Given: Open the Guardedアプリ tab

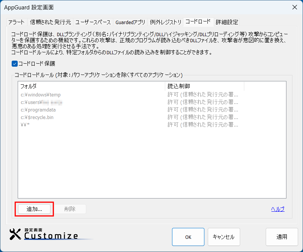Looking at the screenshot, I should (x=130, y=22).
